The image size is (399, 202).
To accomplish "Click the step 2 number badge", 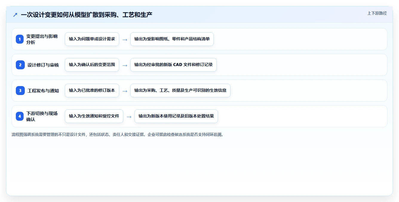I will pos(20,65).
